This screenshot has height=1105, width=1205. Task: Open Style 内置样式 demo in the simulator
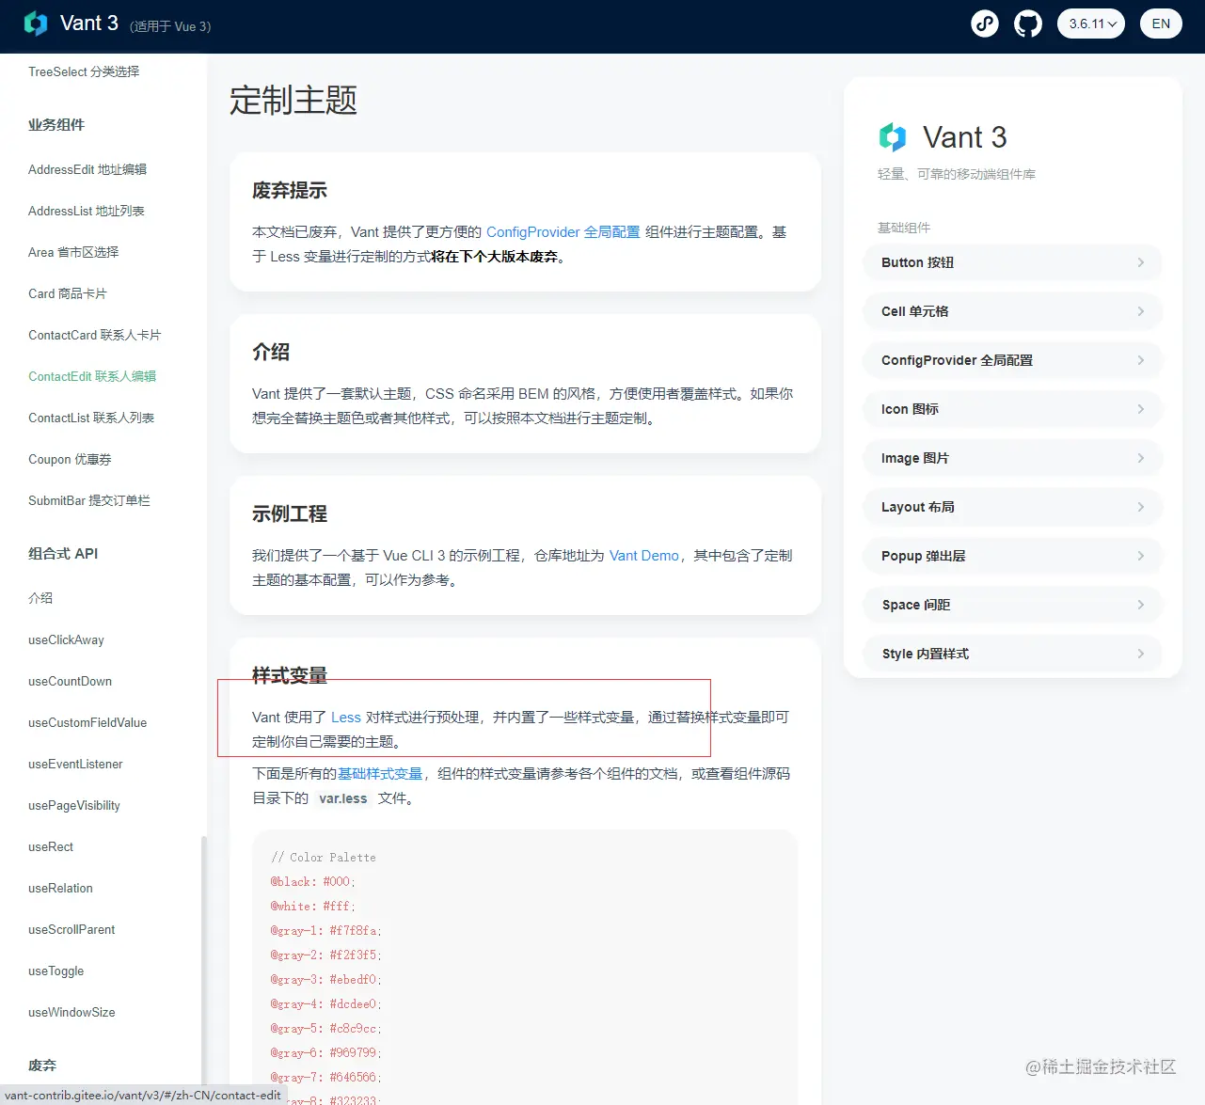tap(1012, 654)
